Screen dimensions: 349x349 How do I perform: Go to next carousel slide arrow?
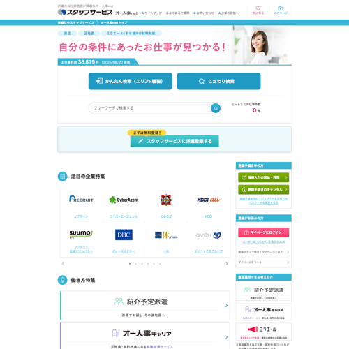point(227,264)
